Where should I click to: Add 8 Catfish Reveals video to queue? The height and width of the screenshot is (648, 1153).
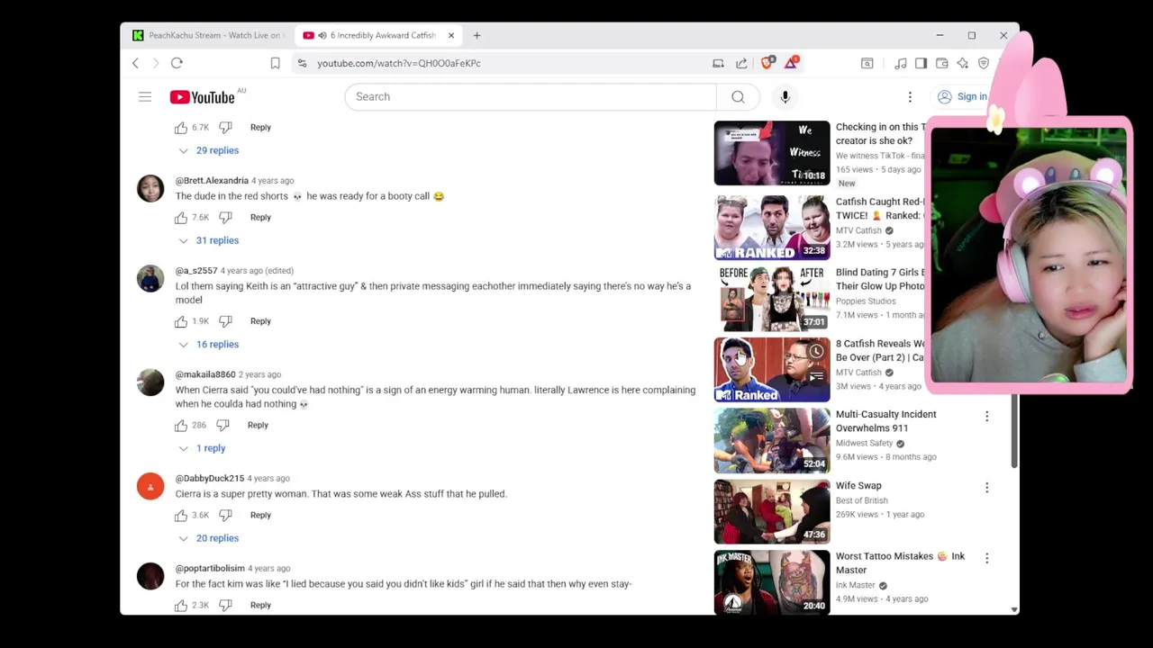[815, 376]
